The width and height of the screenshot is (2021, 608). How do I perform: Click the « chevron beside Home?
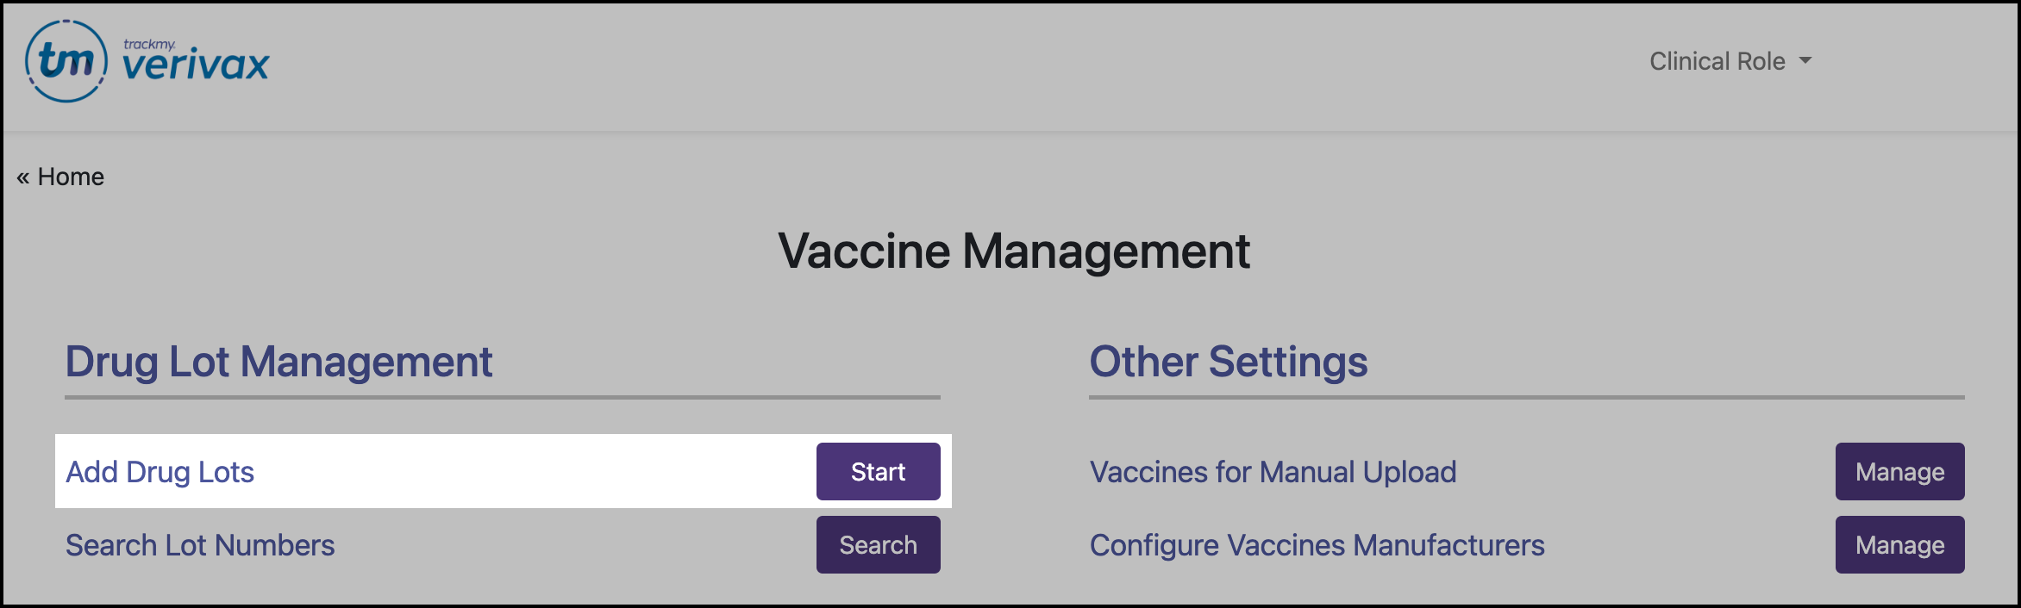tap(24, 177)
